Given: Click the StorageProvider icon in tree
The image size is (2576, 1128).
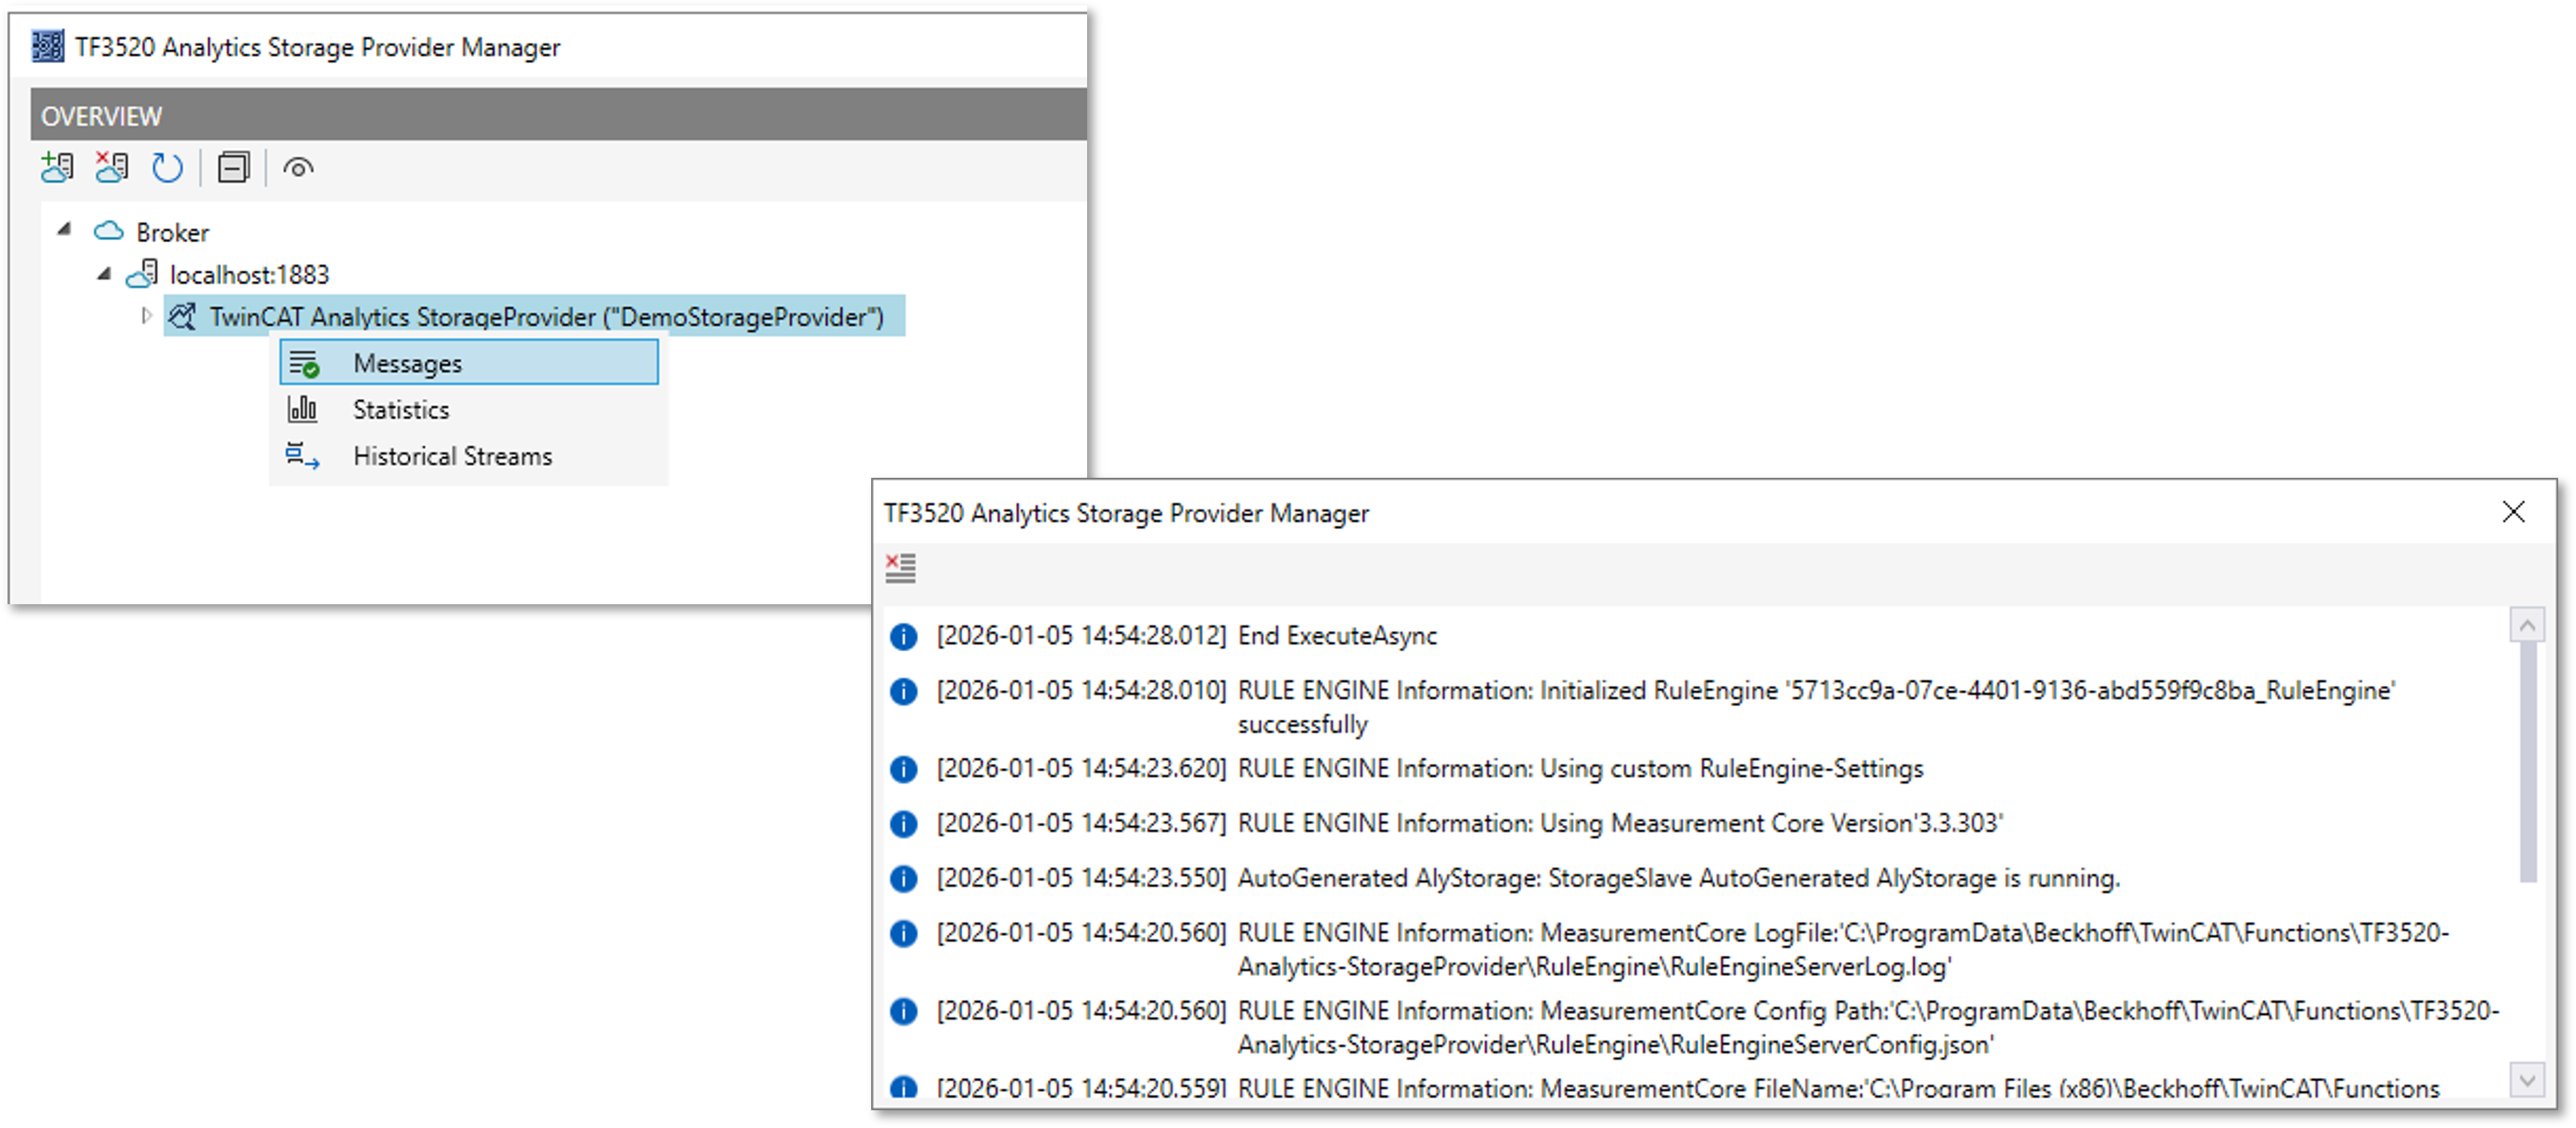Looking at the screenshot, I should click(x=182, y=317).
